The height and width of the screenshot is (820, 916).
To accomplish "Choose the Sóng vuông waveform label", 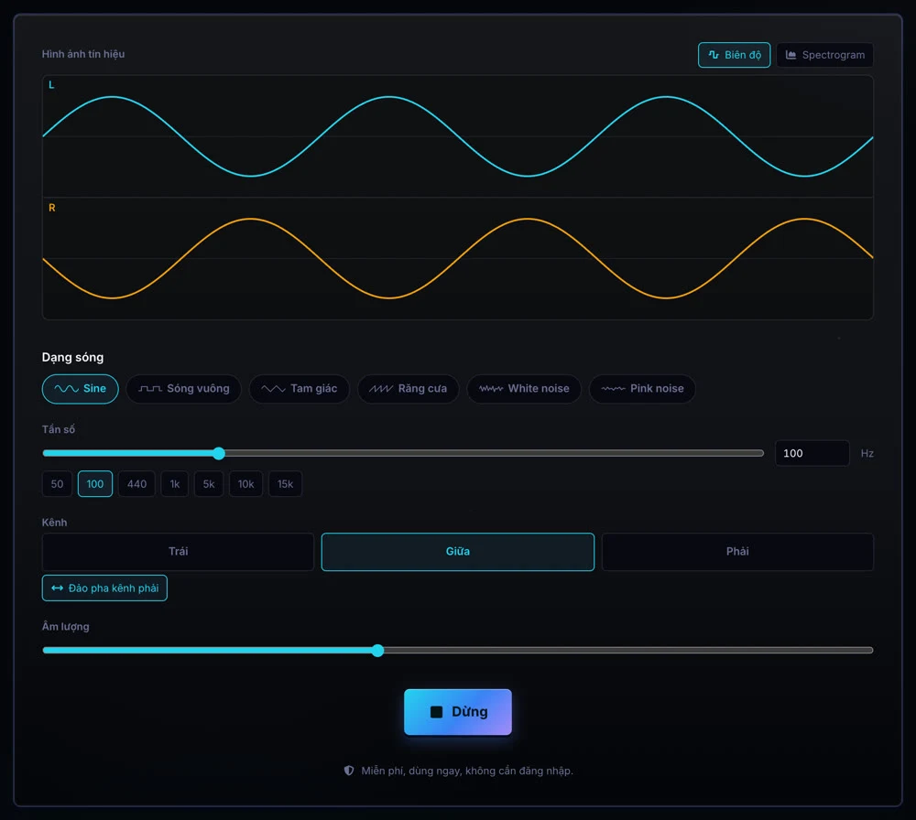I will pyautogui.click(x=198, y=389).
